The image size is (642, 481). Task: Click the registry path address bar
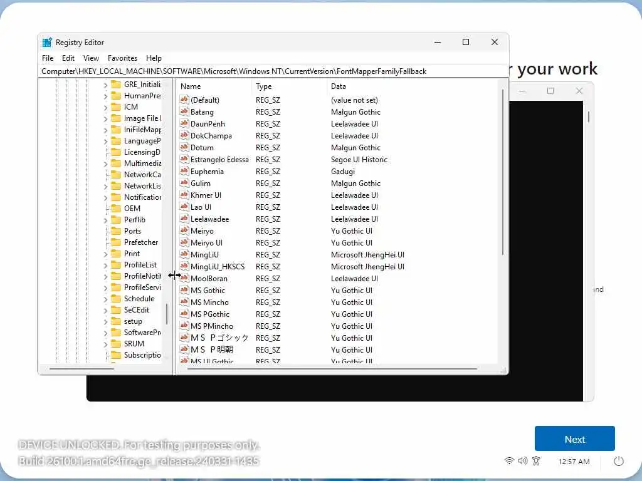[273, 71]
